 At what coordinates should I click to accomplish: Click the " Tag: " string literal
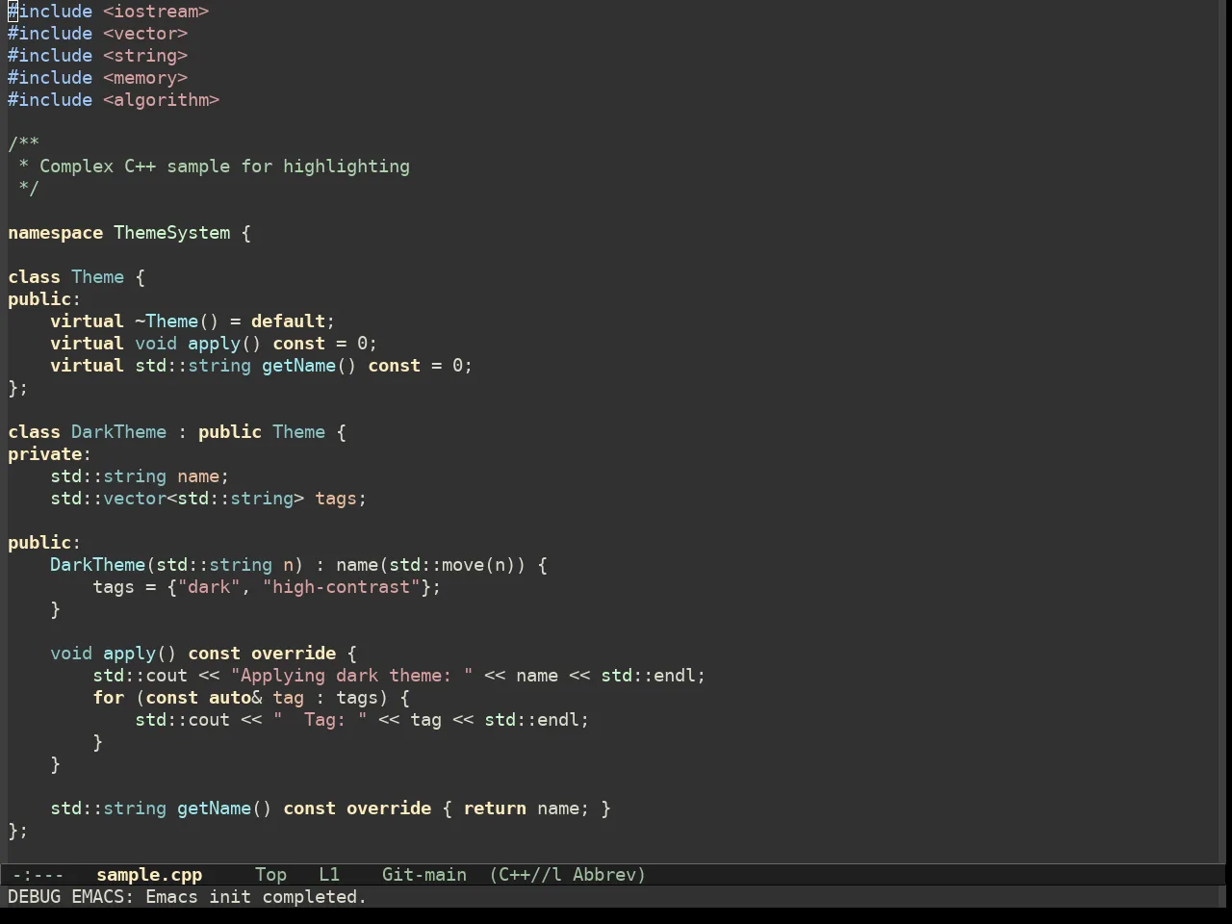pyautogui.click(x=321, y=720)
